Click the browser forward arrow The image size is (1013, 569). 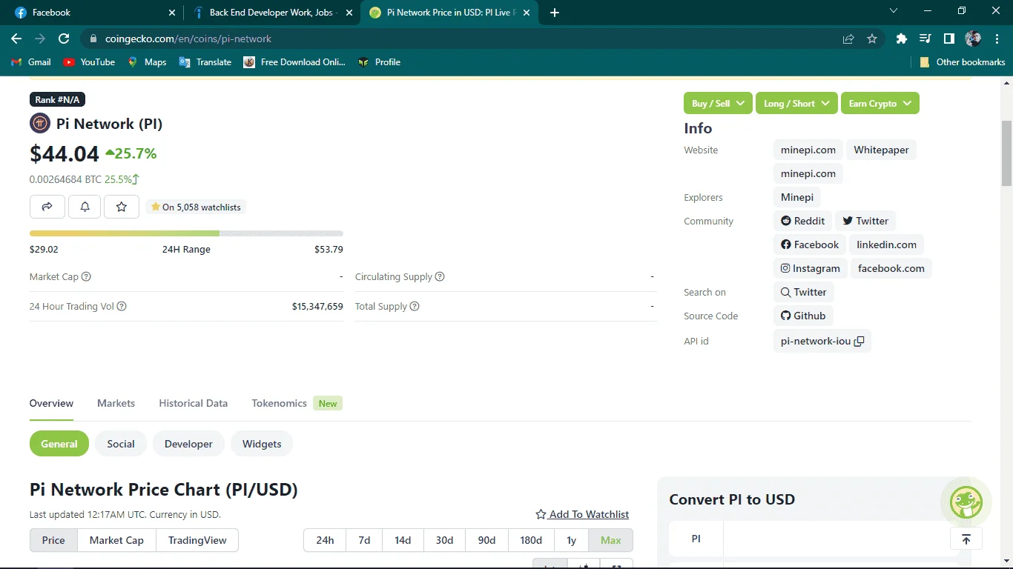coord(40,39)
